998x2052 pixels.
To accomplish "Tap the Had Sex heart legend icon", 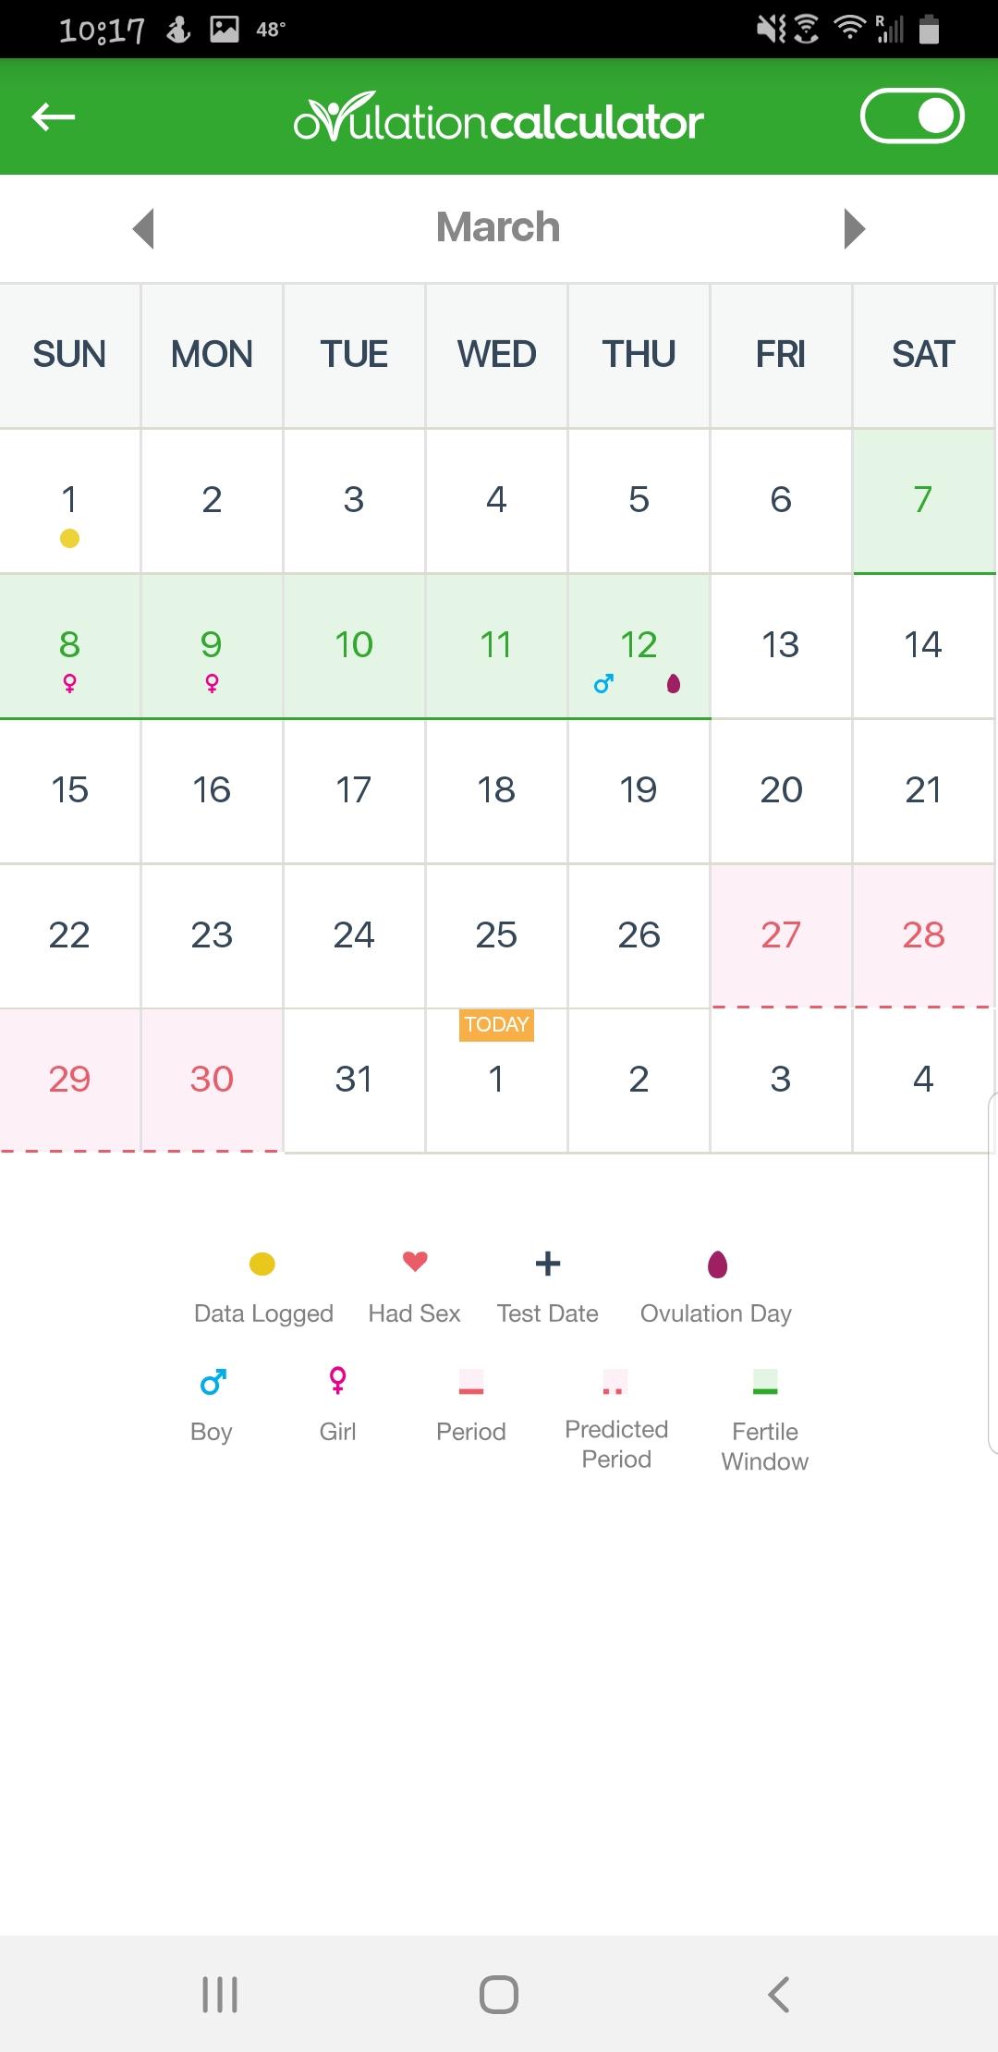I will point(415,1261).
